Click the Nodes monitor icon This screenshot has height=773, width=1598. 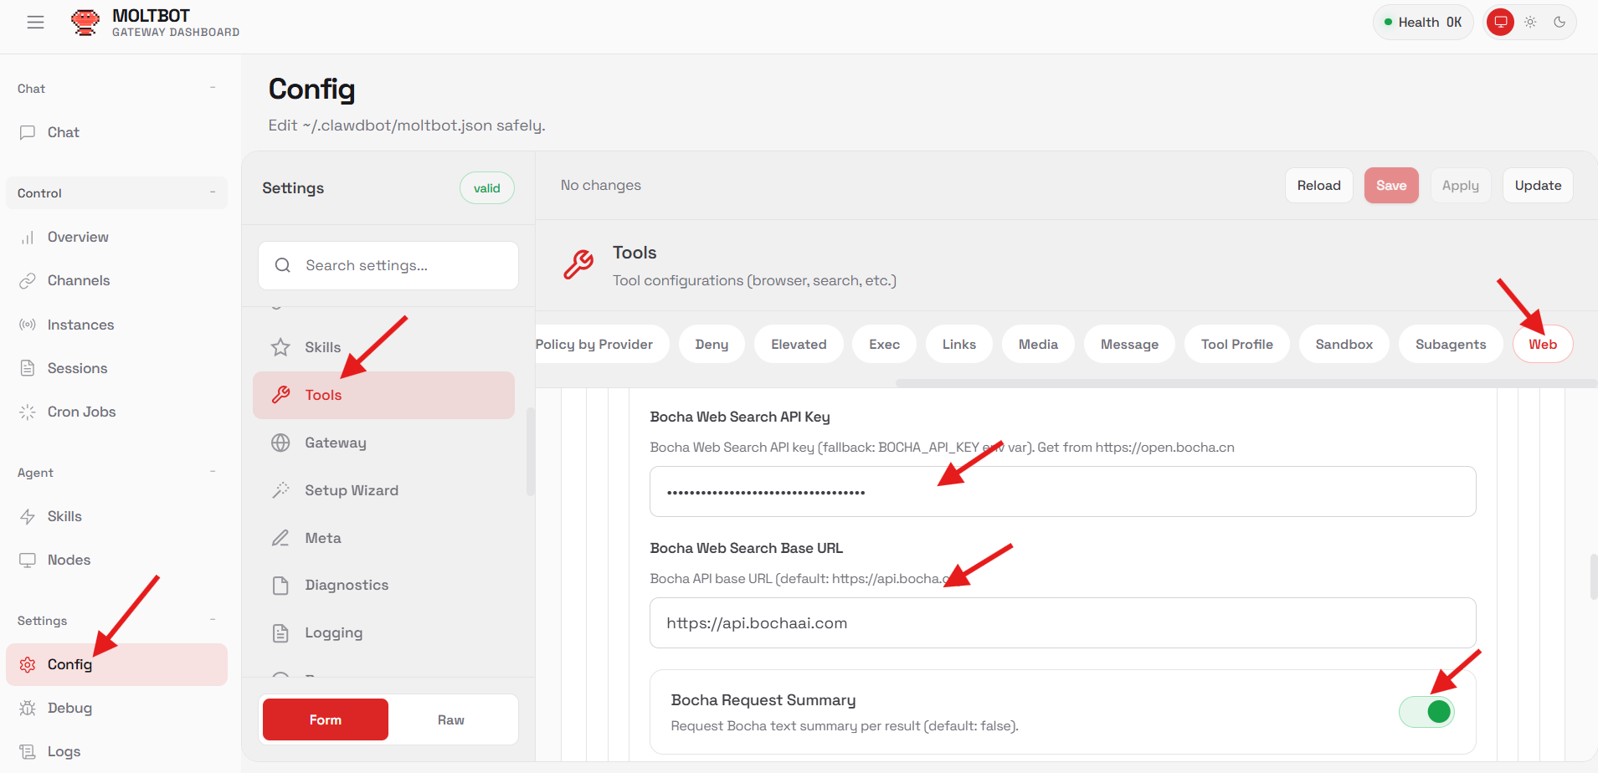[28, 560]
